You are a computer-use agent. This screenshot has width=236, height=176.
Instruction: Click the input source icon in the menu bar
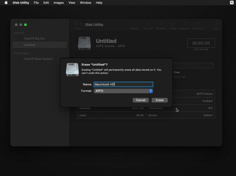[x=232, y=3]
